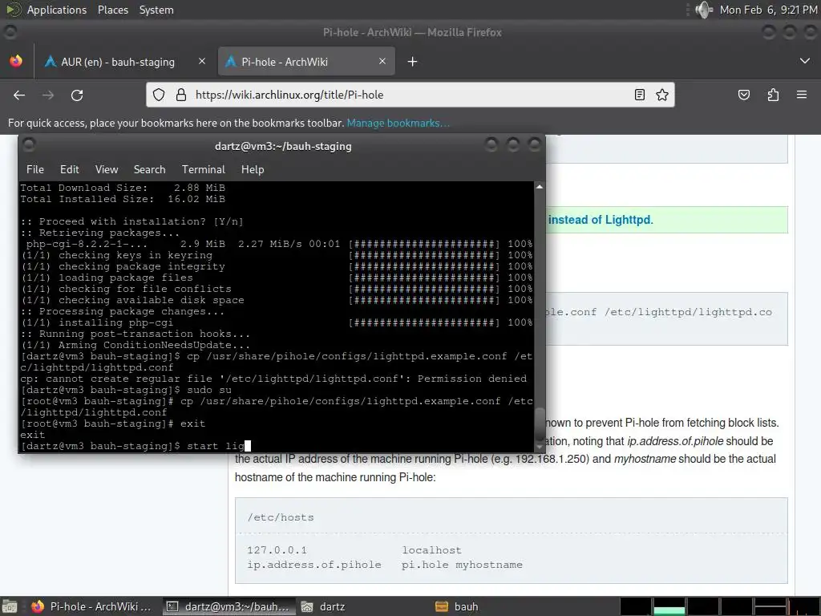Open the Firefox hamburger application menu
The width and height of the screenshot is (821, 616).
pyautogui.click(x=802, y=95)
